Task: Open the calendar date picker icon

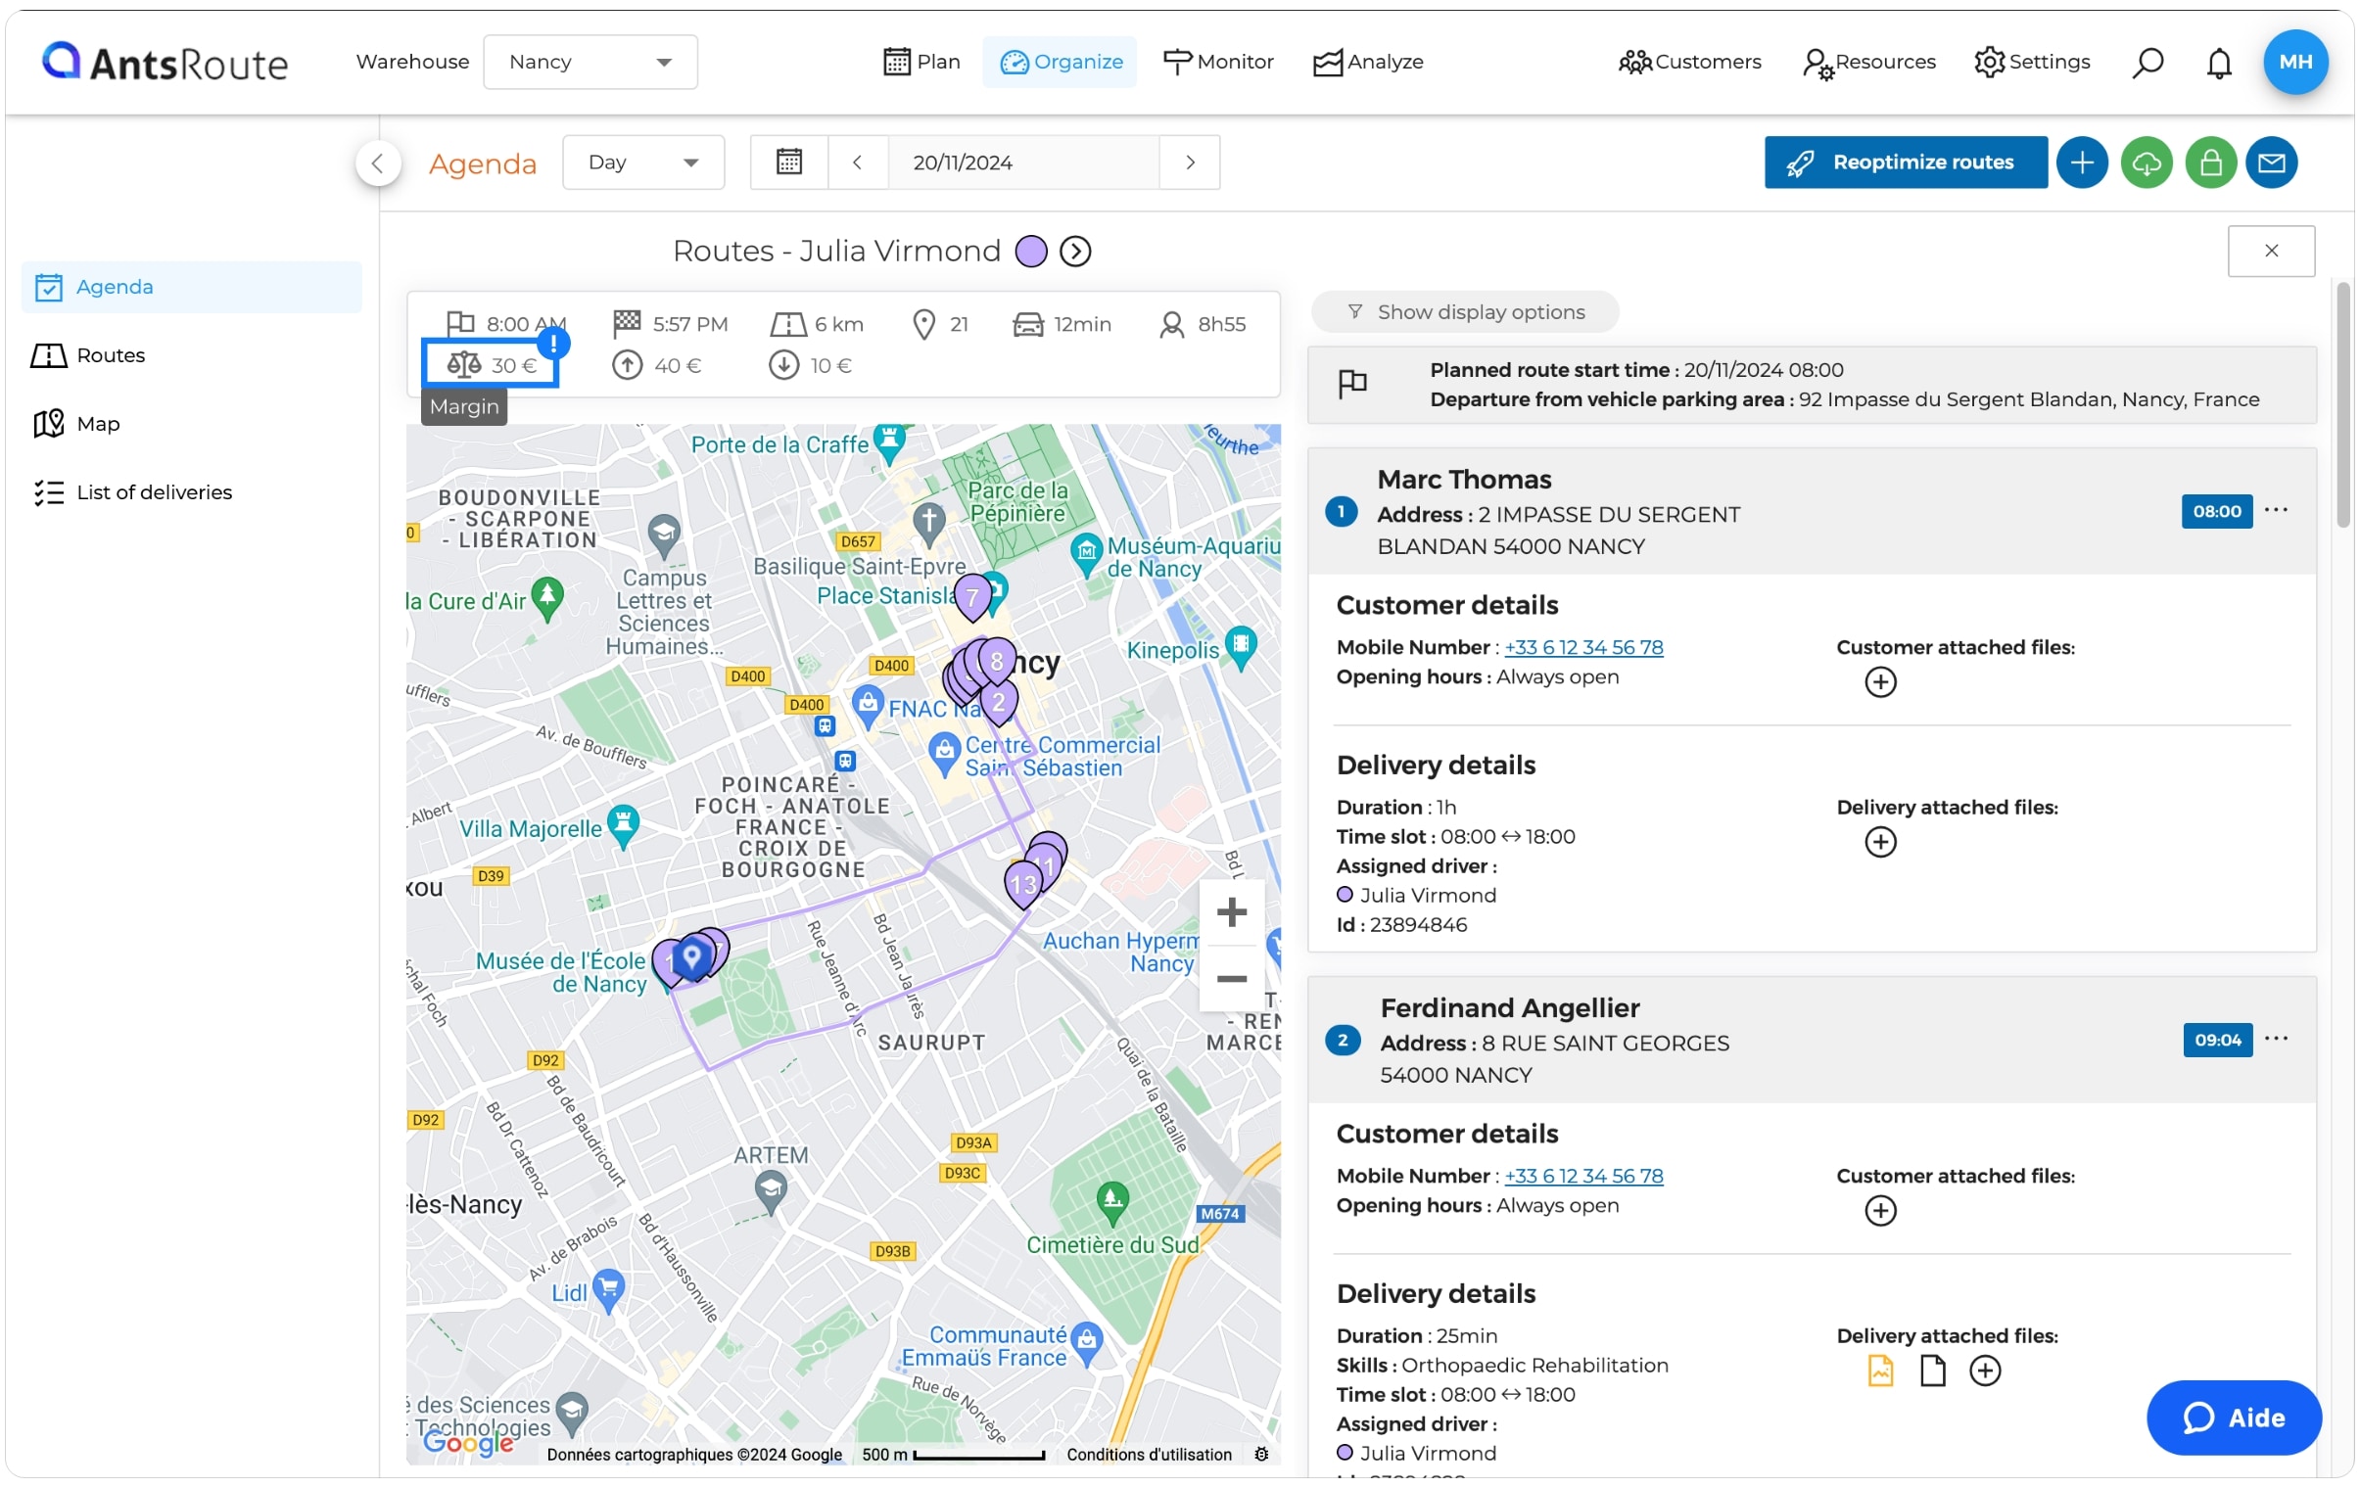Action: [789, 163]
